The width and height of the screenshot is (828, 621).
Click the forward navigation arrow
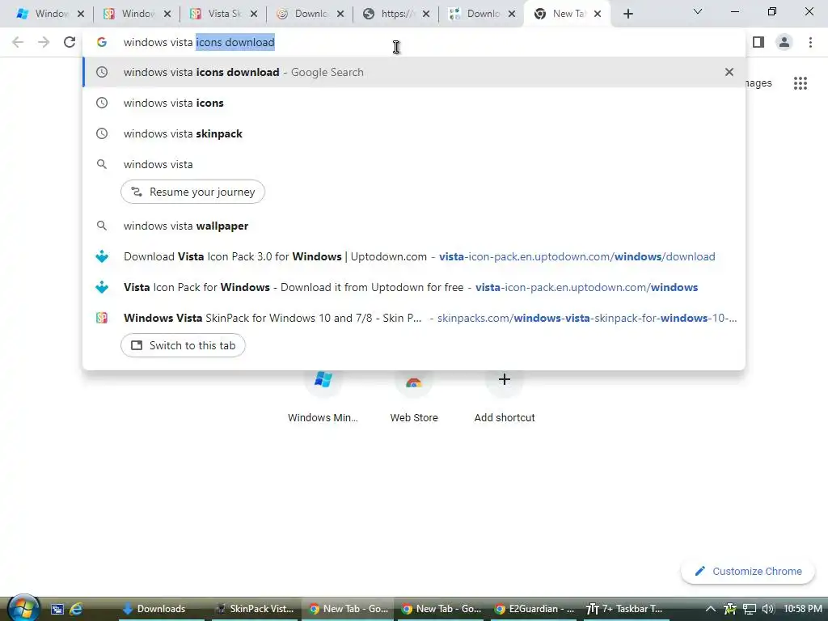point(44,42)
